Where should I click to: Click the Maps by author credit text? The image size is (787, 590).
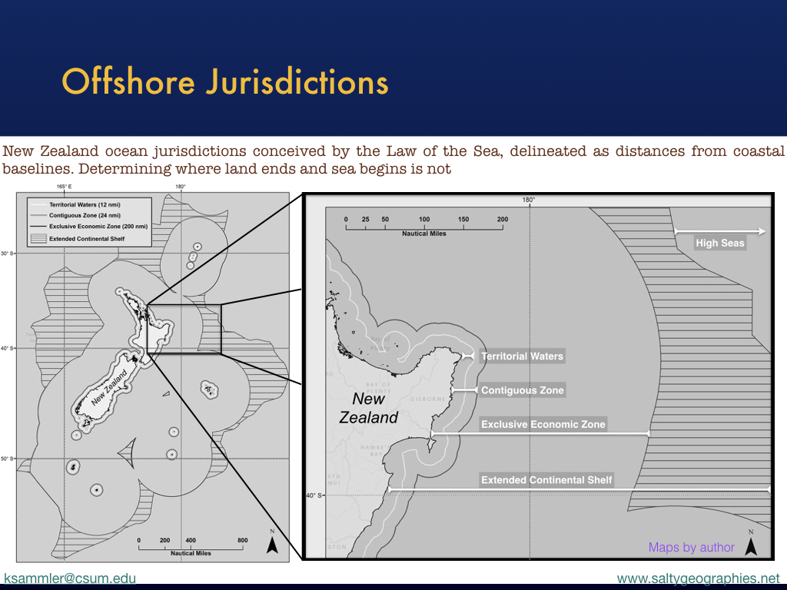(691, 547)
